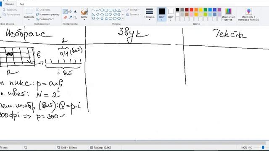Image resolution: width=269 pixels, height=151 pixels.
Task: Open the Заливка fill dropdown
Action: 133,15
